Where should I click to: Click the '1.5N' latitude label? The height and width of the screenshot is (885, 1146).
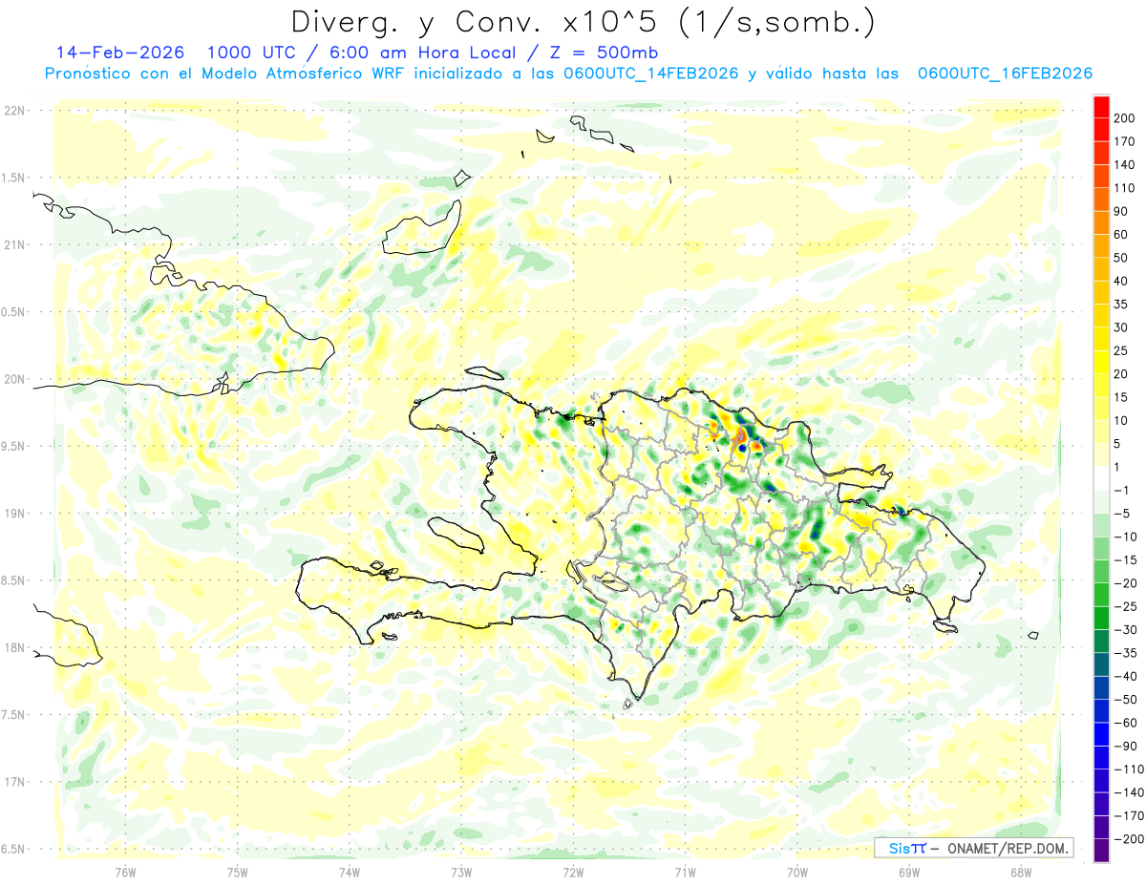coord(13,178)
